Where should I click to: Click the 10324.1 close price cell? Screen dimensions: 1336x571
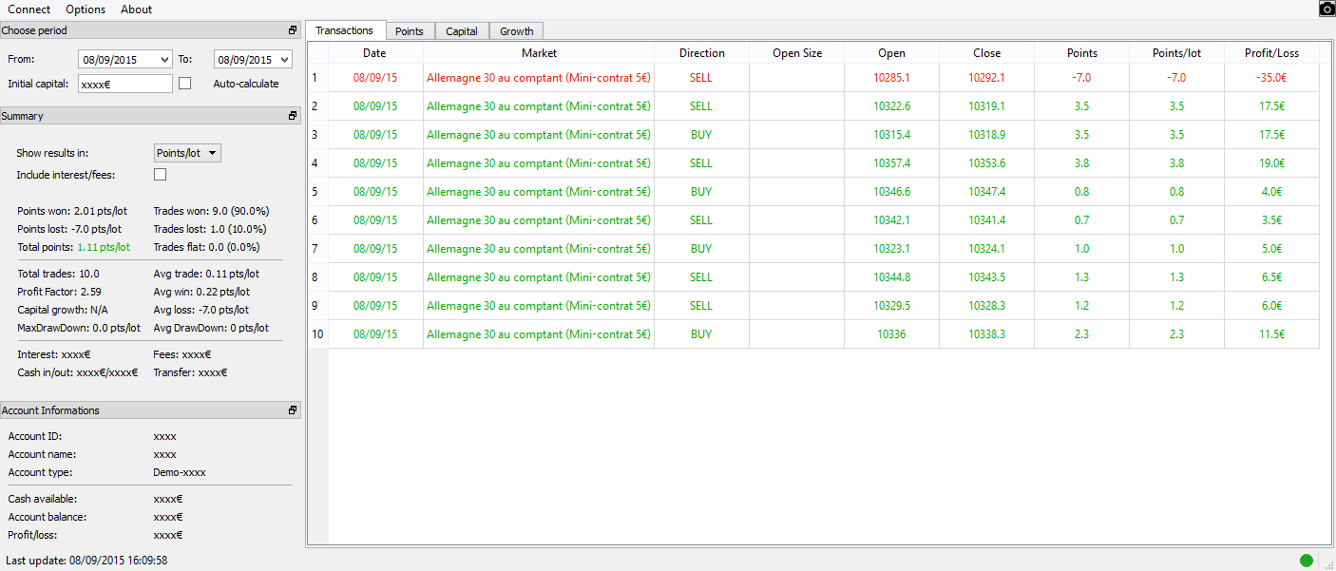tap(986, 249)
